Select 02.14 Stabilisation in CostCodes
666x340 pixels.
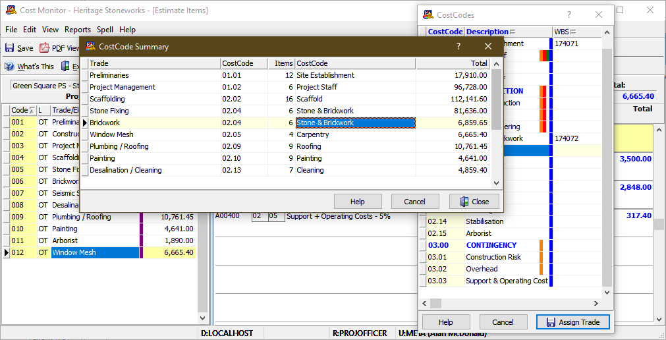pyautogui.click(x=511, y=221)
